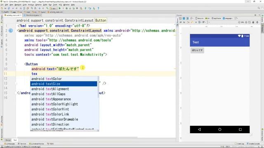Select android:textColorHint in the completion list

64,109
